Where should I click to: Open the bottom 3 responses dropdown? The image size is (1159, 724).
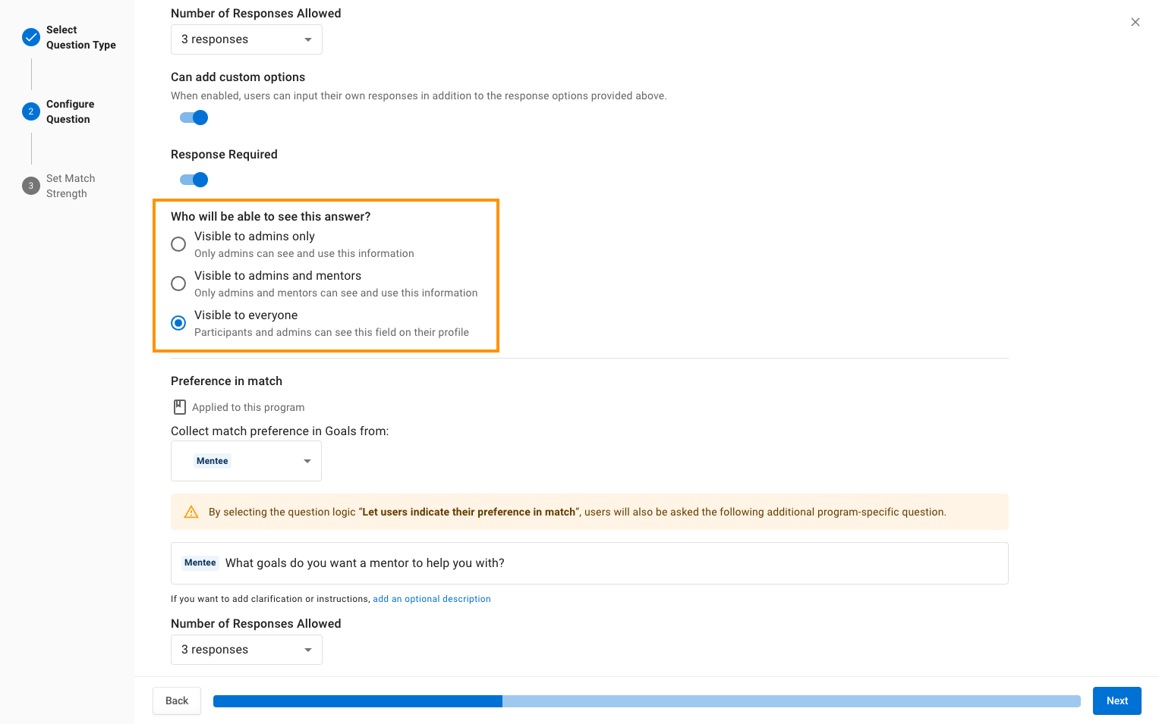(247, 650)
